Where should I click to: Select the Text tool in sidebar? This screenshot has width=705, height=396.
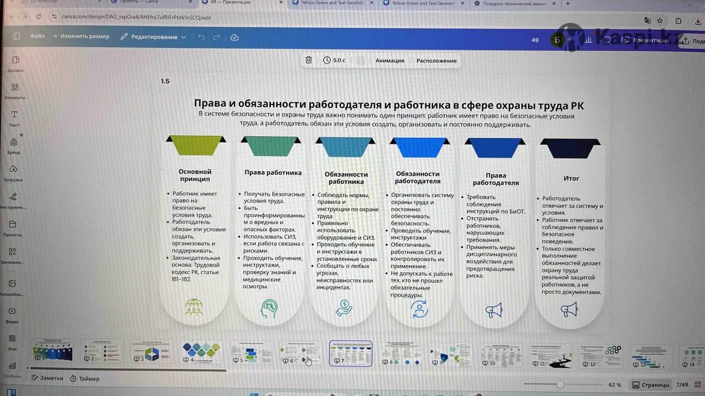pyautogui.click(x=15, y=117)
